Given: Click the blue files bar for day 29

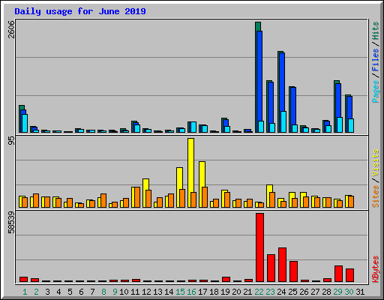Looking at the screenshot, I should (x=338, y=100).
